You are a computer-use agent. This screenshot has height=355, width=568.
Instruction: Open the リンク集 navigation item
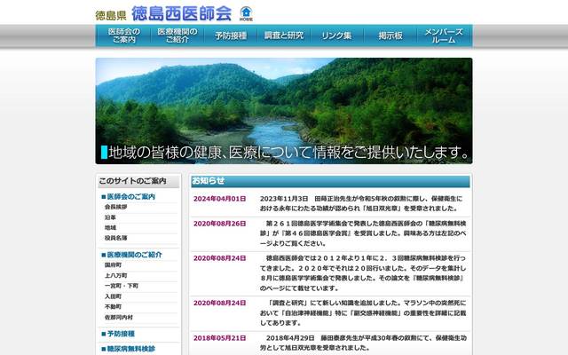tap(336, 35)
